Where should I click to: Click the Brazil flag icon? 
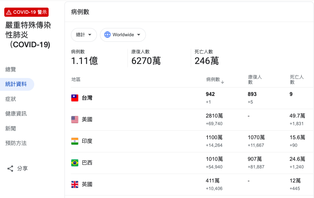tap(75, 163)
